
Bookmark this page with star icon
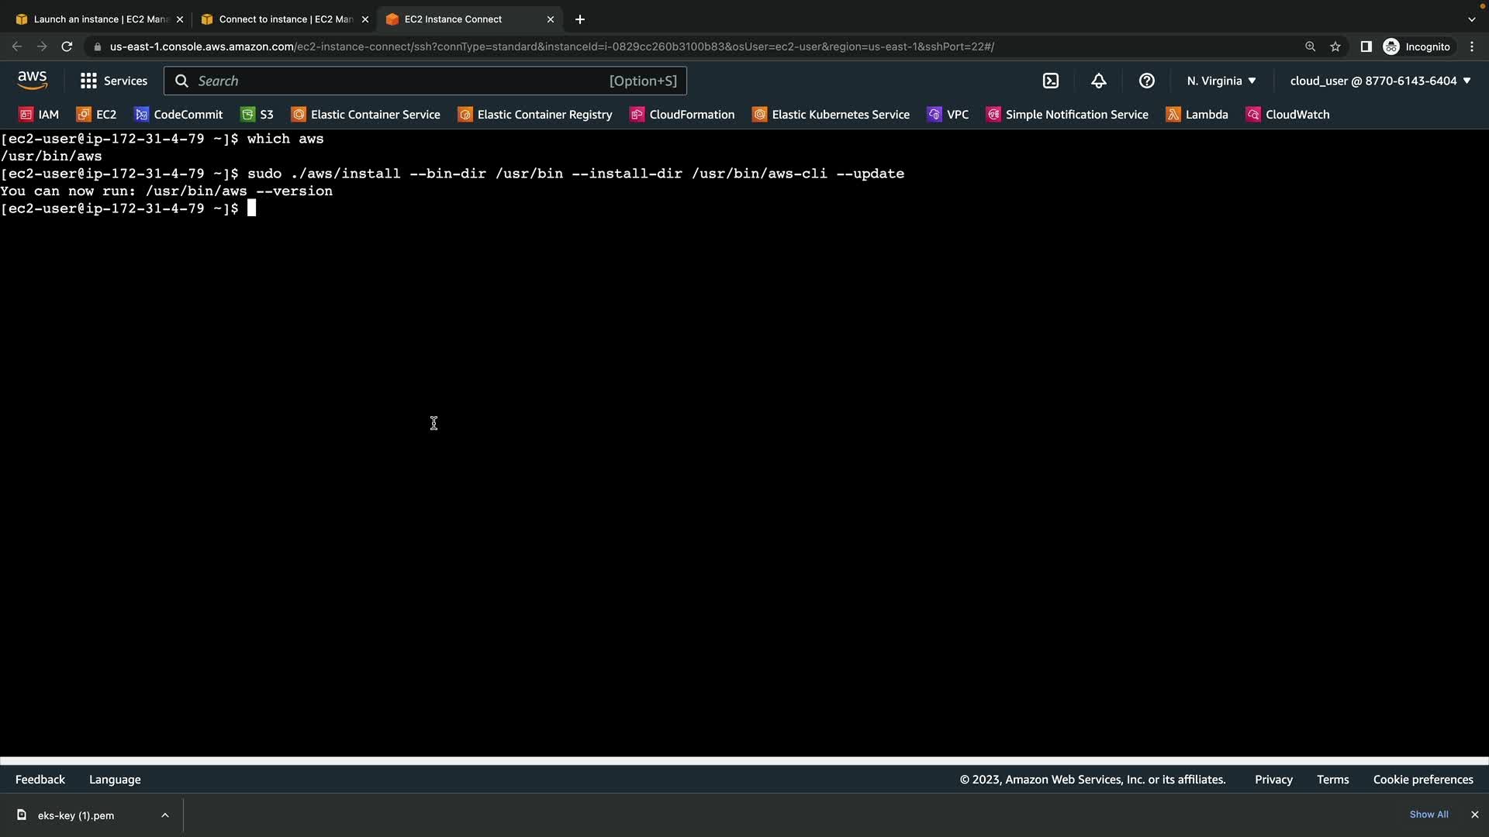click(1335, 46)
